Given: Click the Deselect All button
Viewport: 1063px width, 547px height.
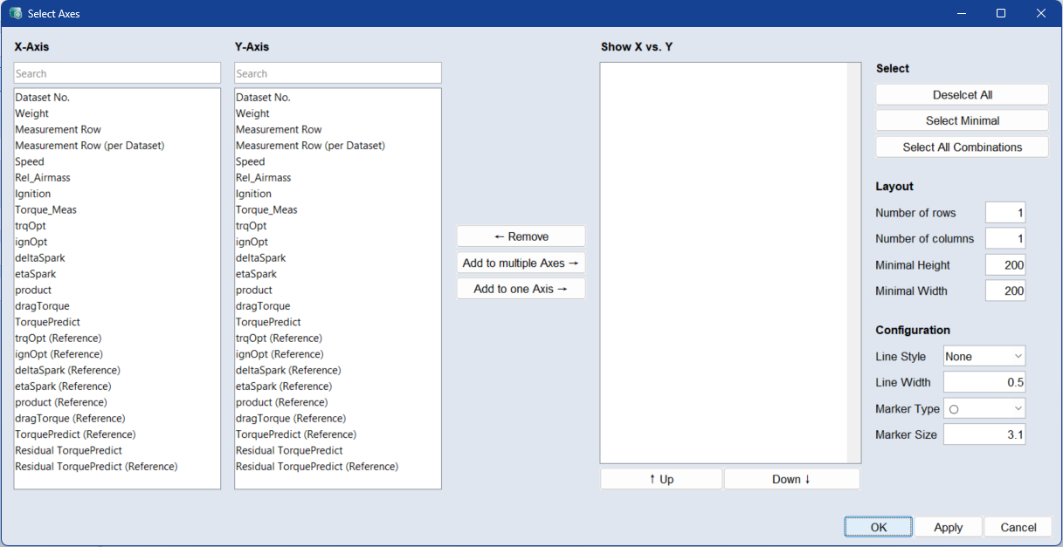Looking at the screenshot, I should (x=962, y=95).
